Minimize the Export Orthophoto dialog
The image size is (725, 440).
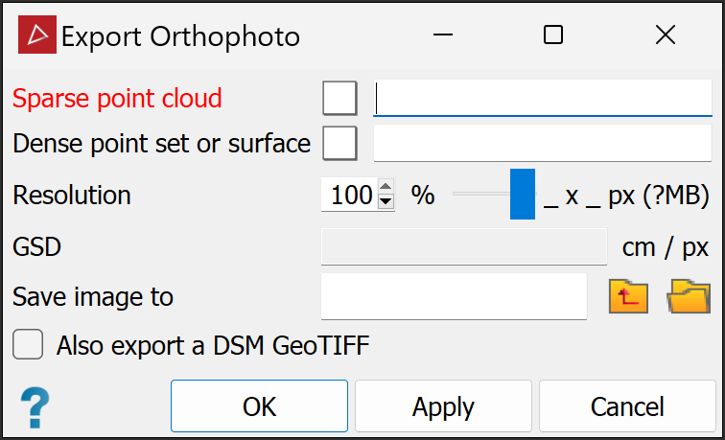point(442,36)
